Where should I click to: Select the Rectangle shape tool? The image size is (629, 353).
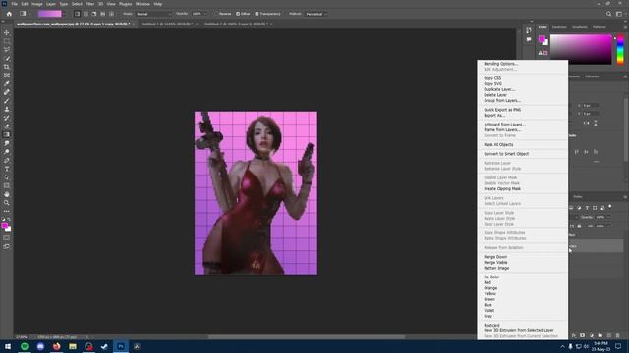click(x=7, y=185)
